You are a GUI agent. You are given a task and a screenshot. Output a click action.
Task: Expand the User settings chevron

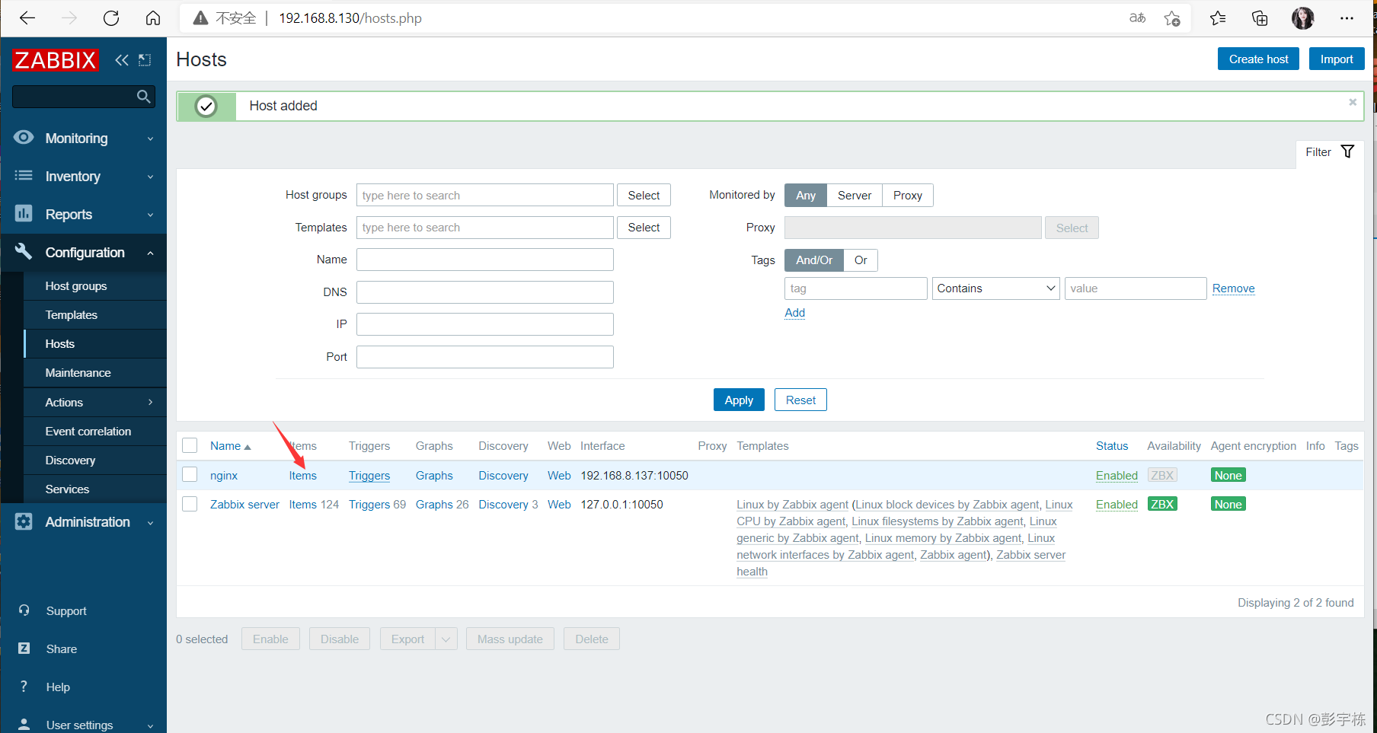(150, 725)
